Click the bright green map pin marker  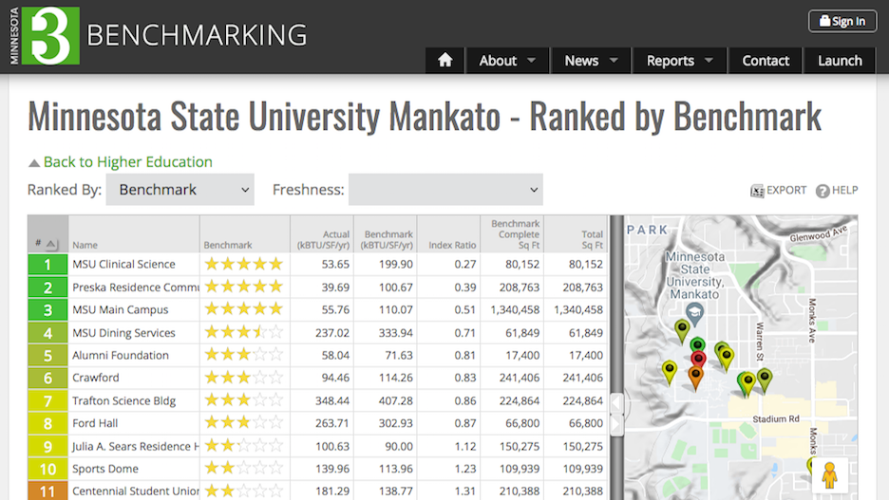click(697, 344)
